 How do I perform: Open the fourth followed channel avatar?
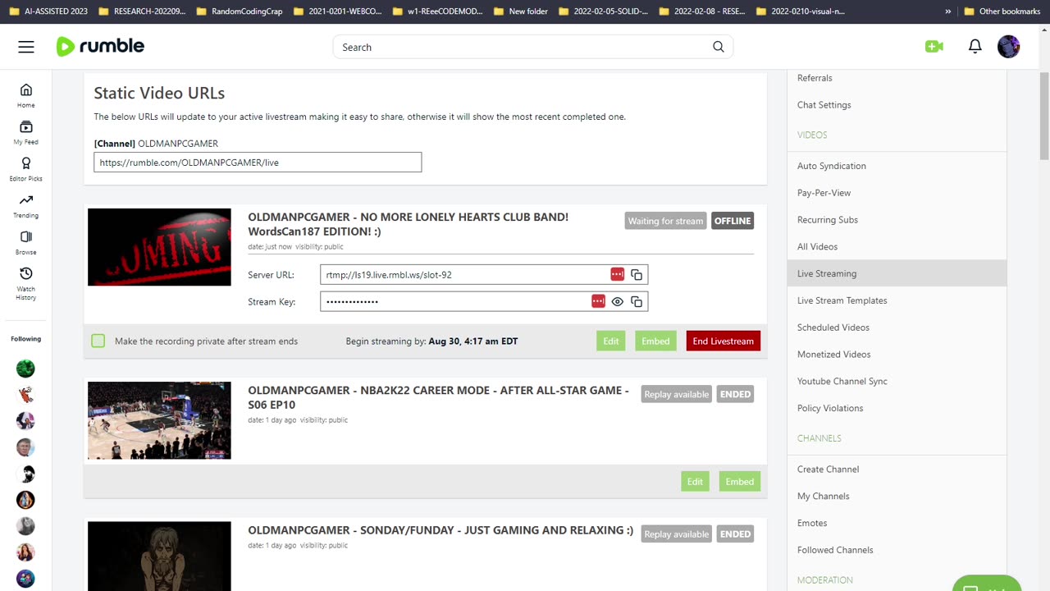25,447
